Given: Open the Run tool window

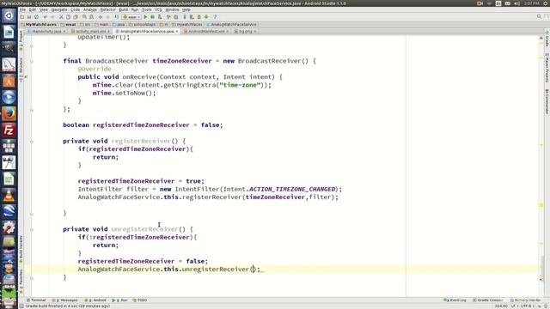Looking at the screenshot, I should tap(120, 300).
